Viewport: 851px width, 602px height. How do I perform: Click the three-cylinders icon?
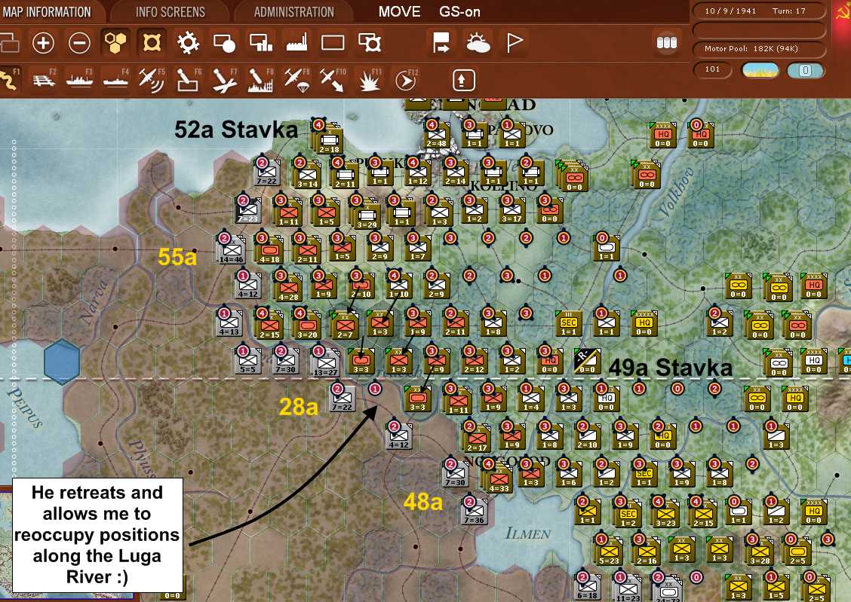click(666, 42)
